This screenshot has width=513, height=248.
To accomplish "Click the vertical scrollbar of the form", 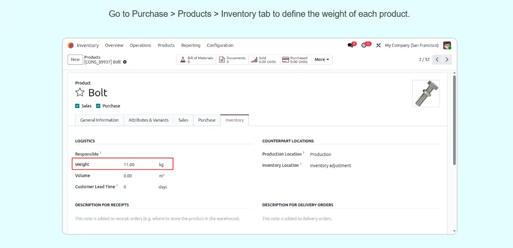I will tap(454, 121).
